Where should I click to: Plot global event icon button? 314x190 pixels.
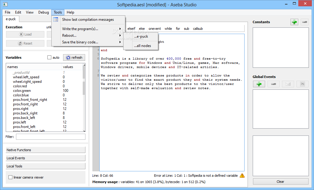pyautogui.click(x=303, y=84)
